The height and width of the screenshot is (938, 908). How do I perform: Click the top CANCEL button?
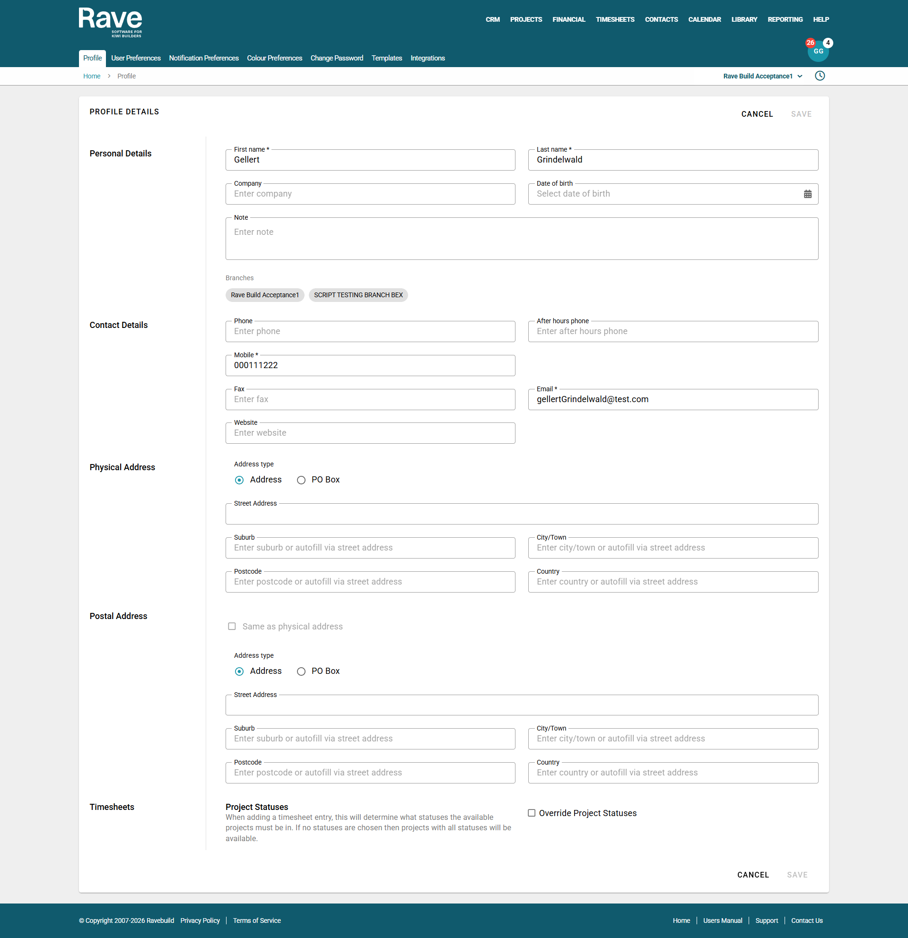pyautogui.click(x=757, y=114)
